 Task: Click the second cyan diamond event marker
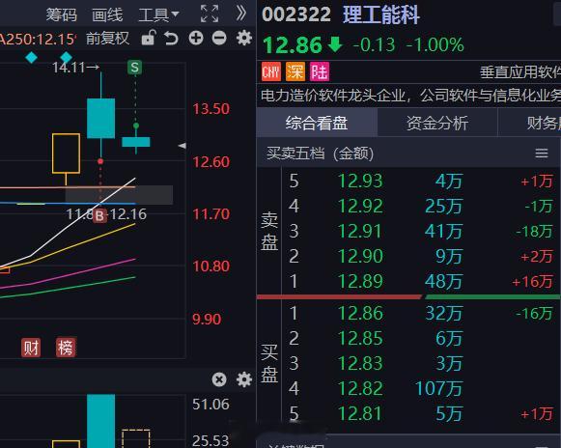click(x=66, y=57)
